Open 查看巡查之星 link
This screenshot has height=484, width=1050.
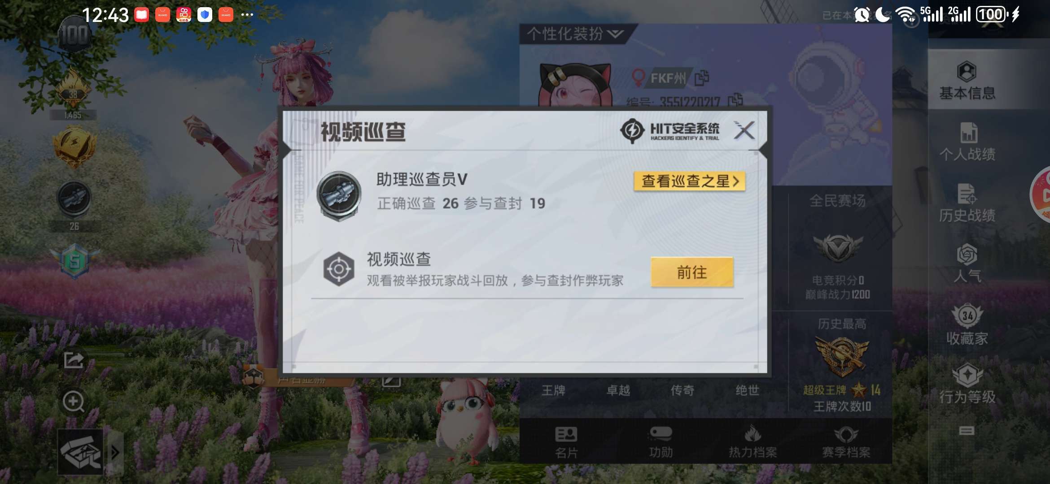pyautogui.click(x=690, y=181)
